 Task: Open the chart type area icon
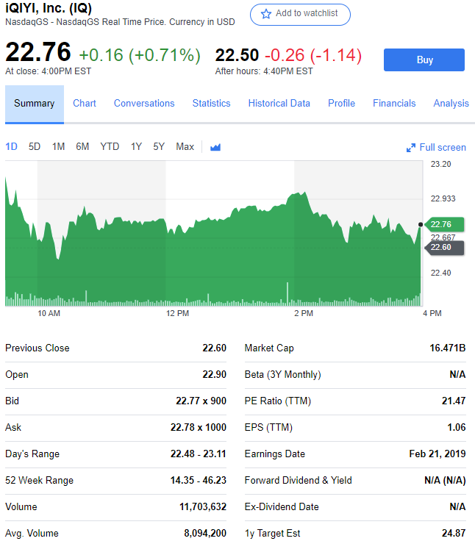pyautogui.click(x=215, y=147)
